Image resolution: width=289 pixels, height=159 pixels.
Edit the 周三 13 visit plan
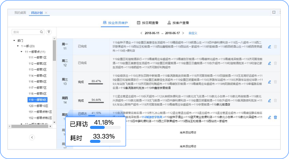(x=269, y=82)
